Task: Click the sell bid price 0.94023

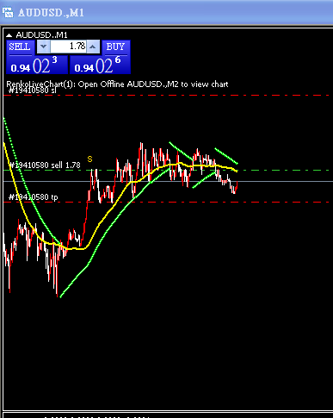Action: point(37,66)
